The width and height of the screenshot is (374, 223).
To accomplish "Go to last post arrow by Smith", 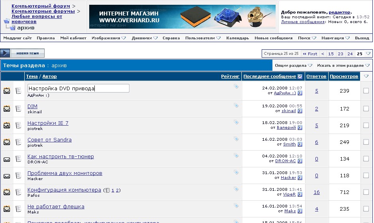I will click(x=300, y=144).
